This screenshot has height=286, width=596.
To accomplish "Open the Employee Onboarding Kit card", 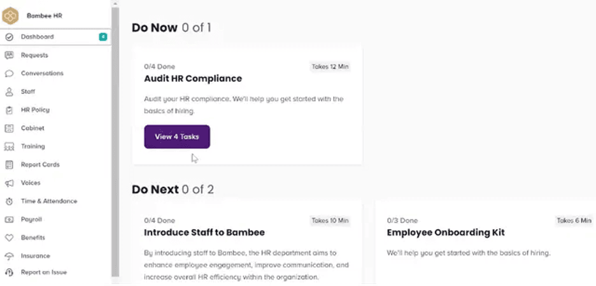I will [445, 233].
